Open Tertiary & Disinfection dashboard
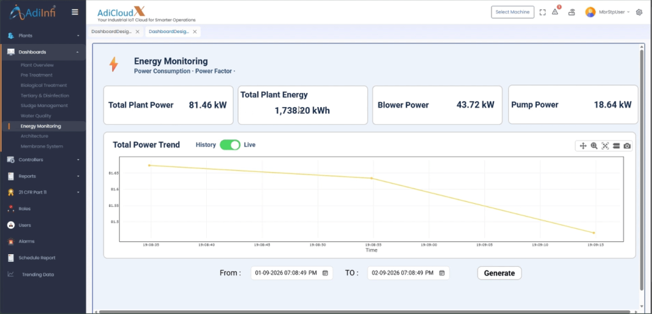The image size is (652, 314). coord(45,96)
